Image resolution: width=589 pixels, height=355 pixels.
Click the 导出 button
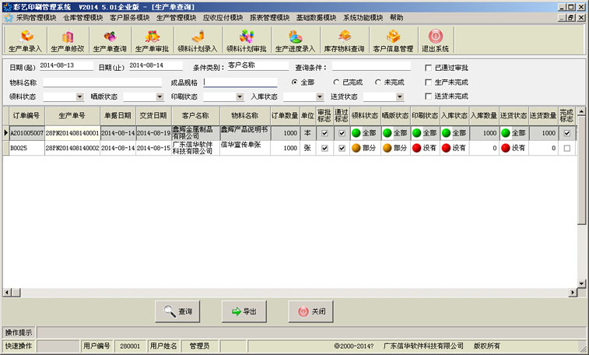click(244, 311)
